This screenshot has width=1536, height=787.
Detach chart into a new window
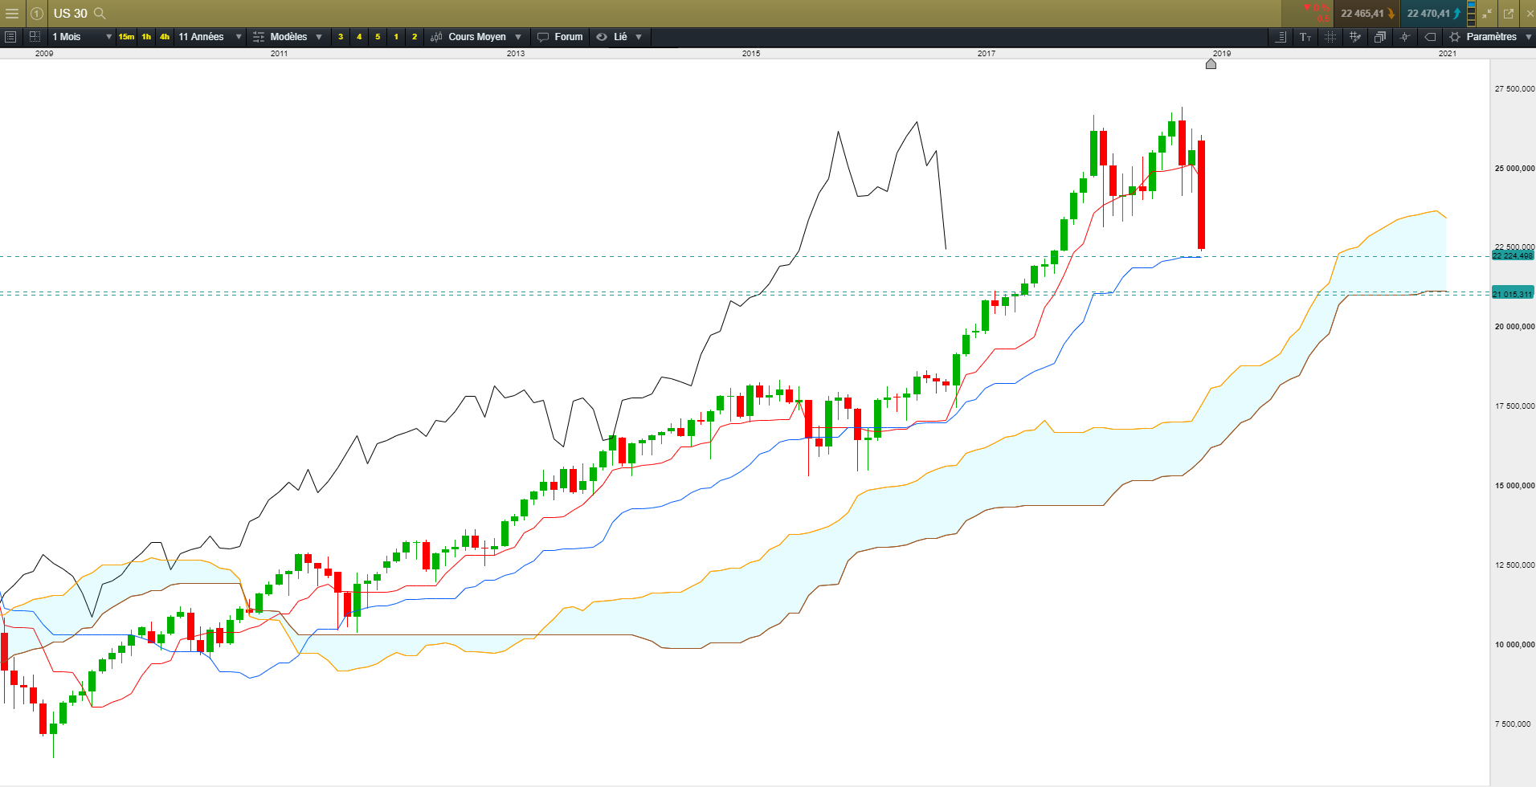pos(1509,14)
